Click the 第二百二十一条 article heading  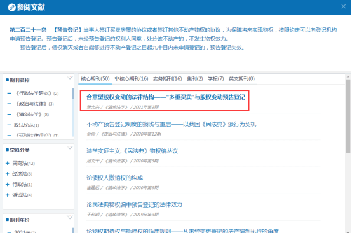coord(28,30)
